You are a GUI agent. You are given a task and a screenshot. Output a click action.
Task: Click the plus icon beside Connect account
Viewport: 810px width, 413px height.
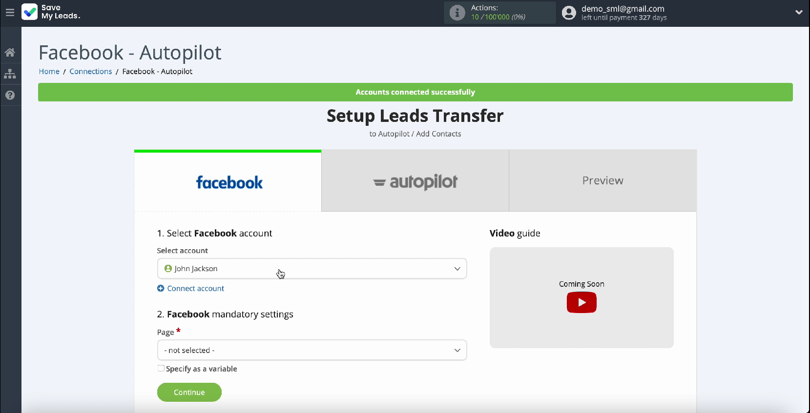[x=161, y=288]
